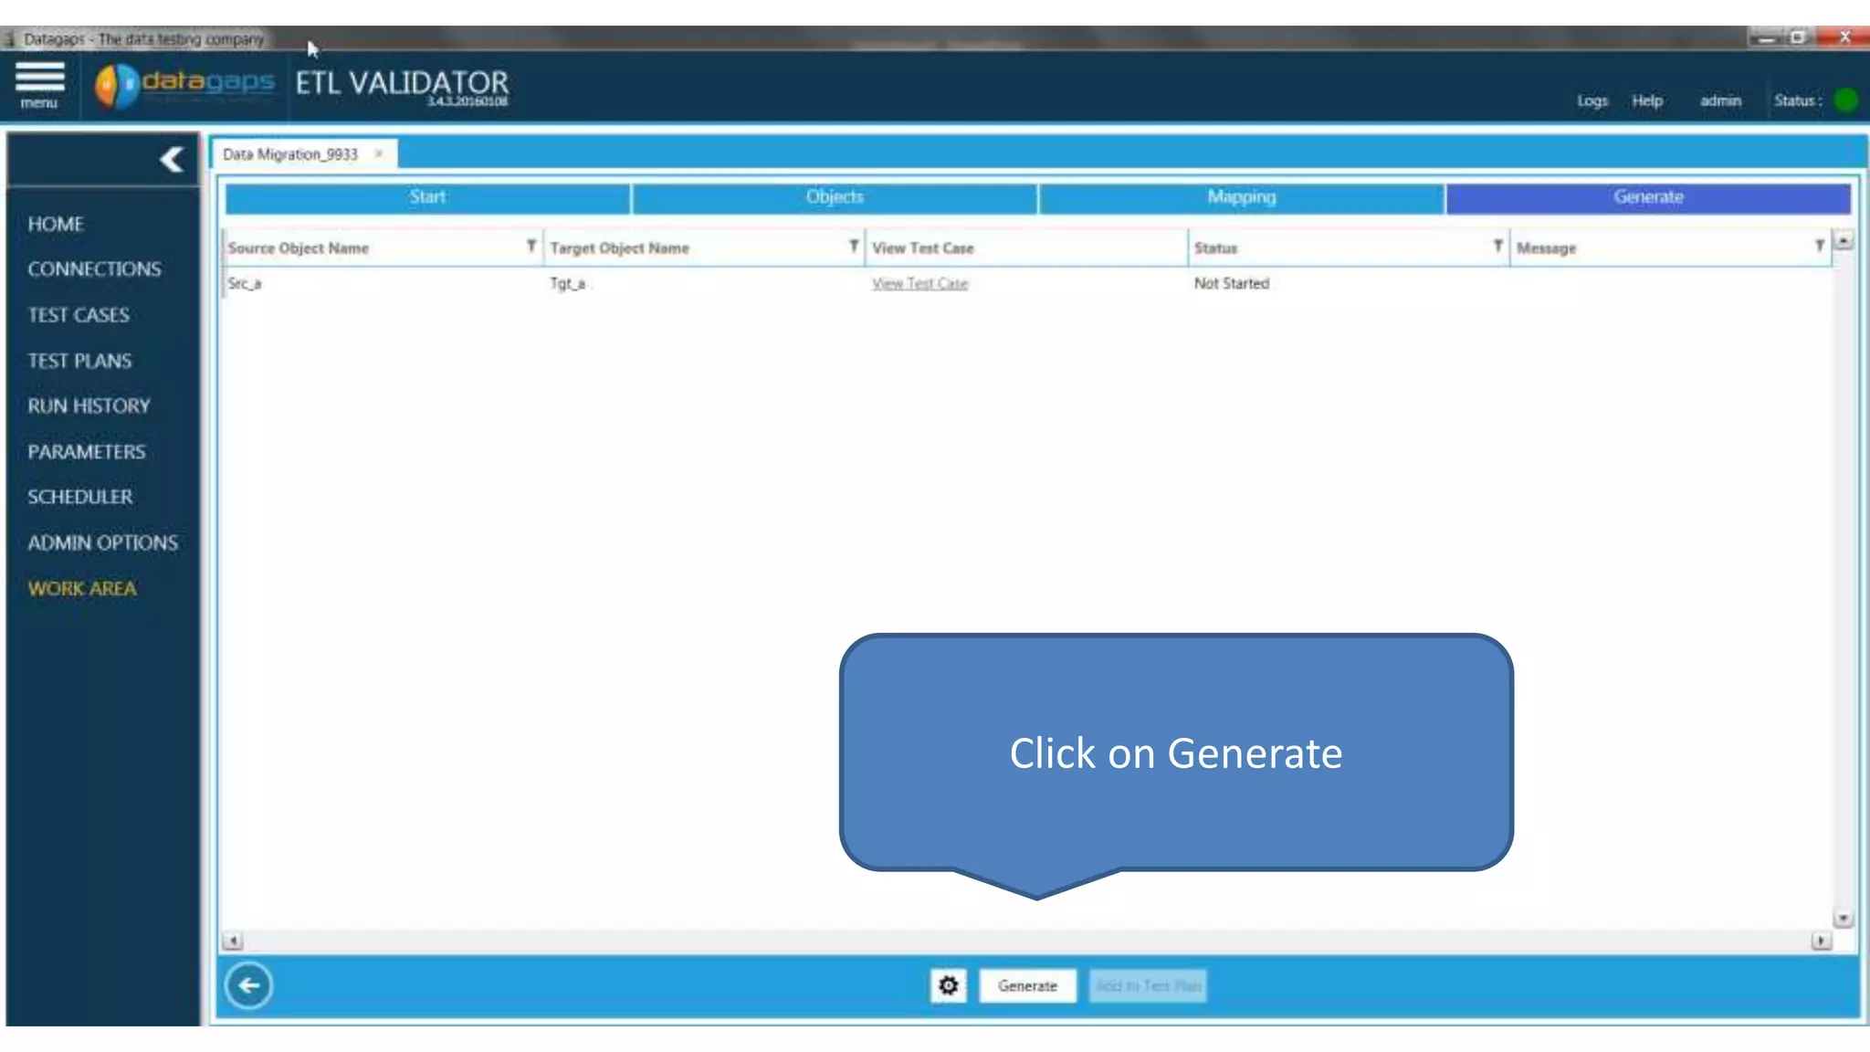Image resolution: width=1870 pixels, height=1052 pixels.
Task: Open WORK AREA in the sidebar
Action: (82, 589)
